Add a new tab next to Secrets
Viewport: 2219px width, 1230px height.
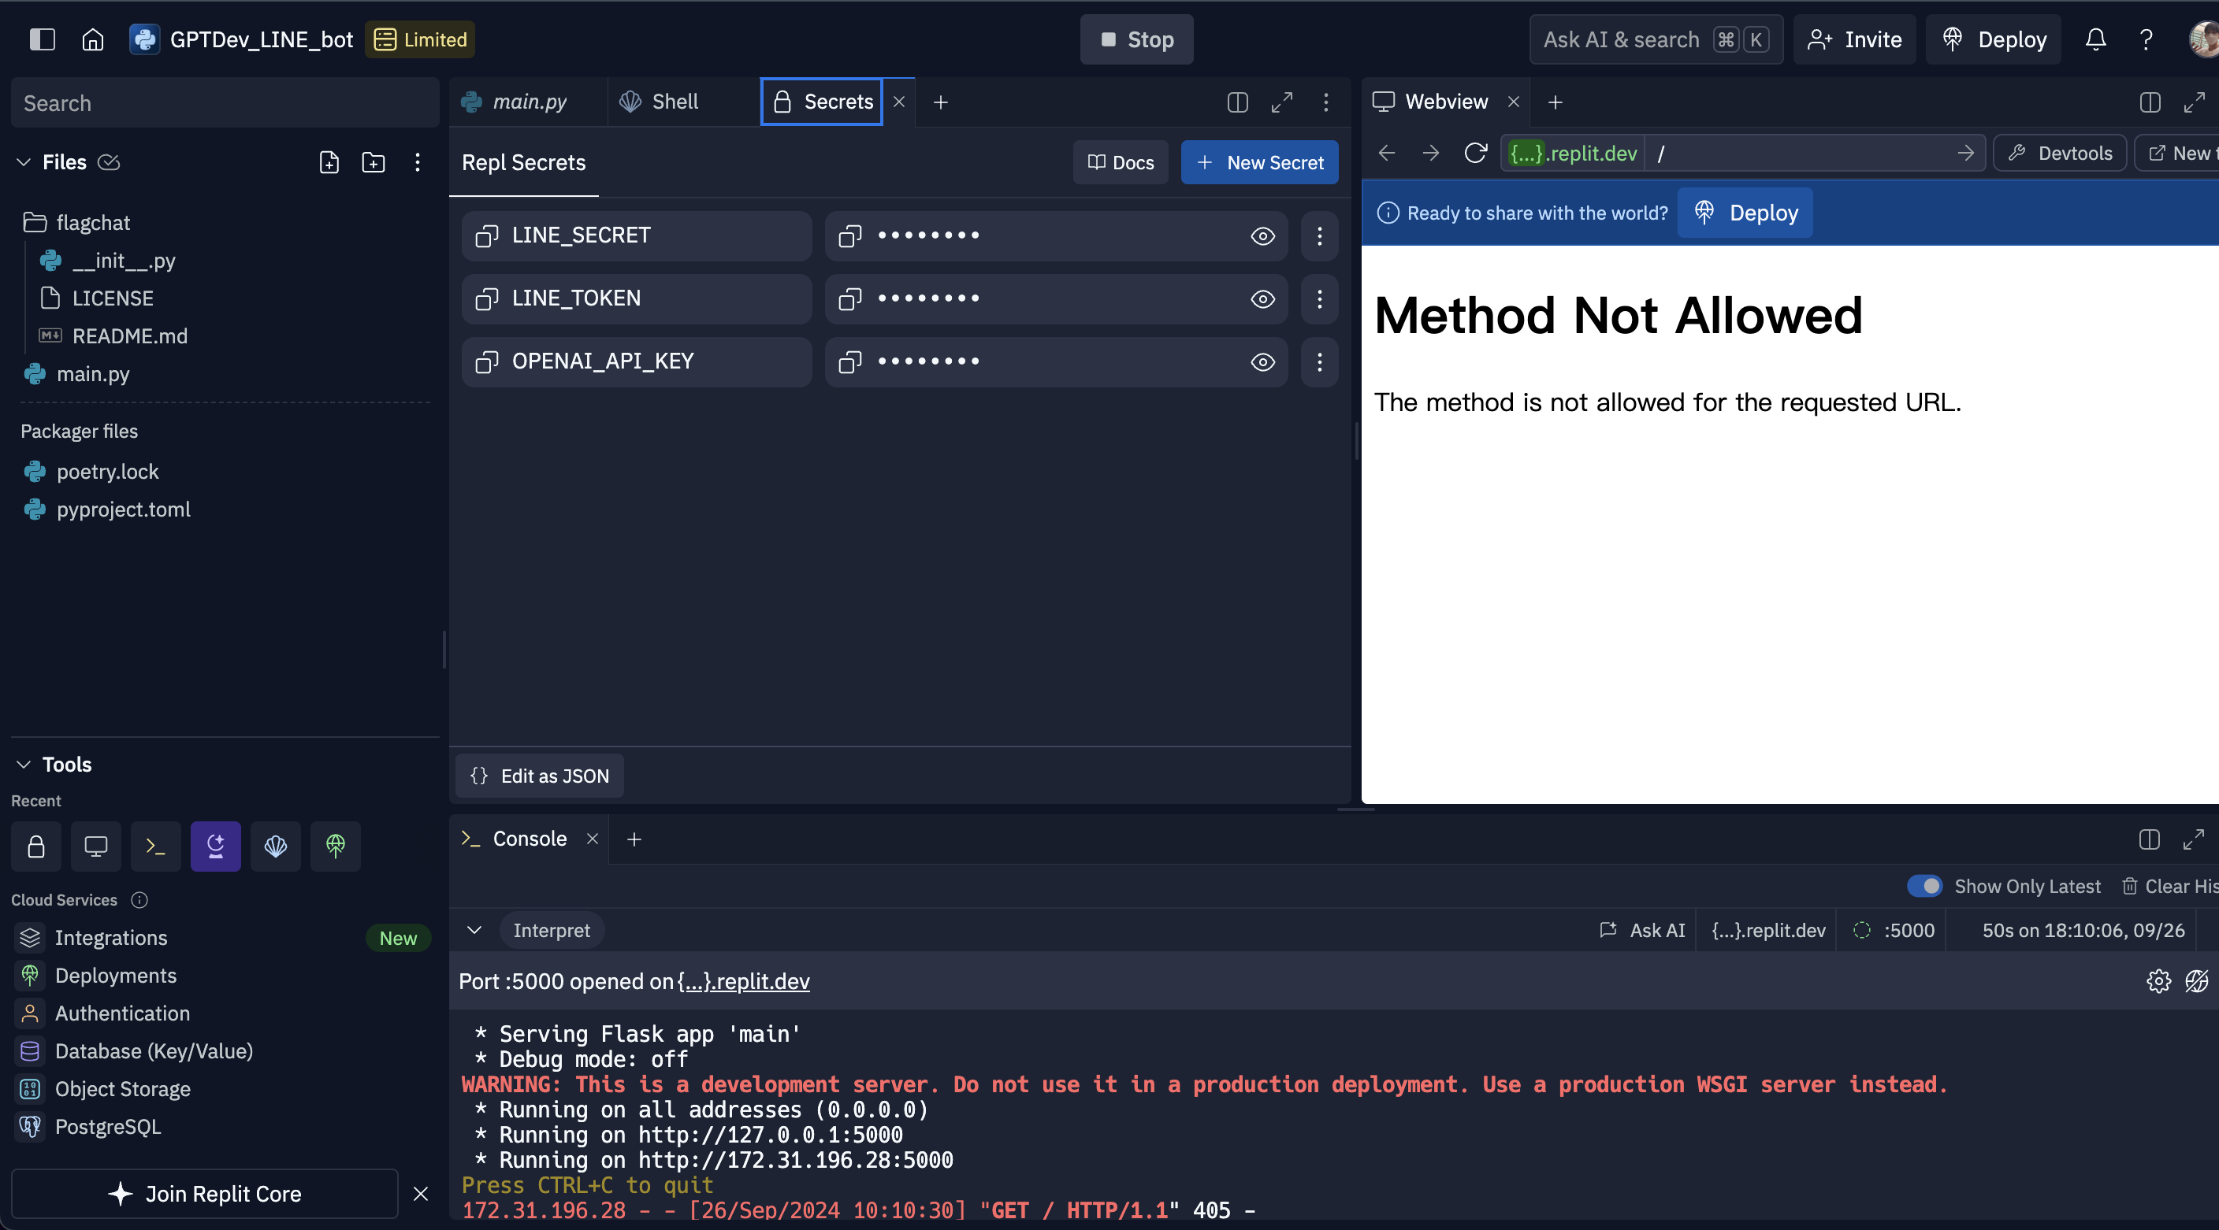(x=940, y=102)
